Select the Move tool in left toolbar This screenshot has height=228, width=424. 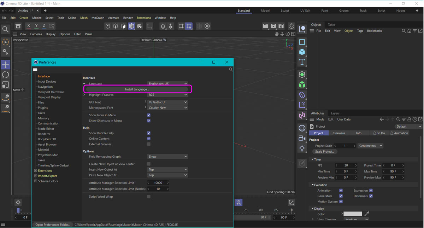tap(6, 65)
